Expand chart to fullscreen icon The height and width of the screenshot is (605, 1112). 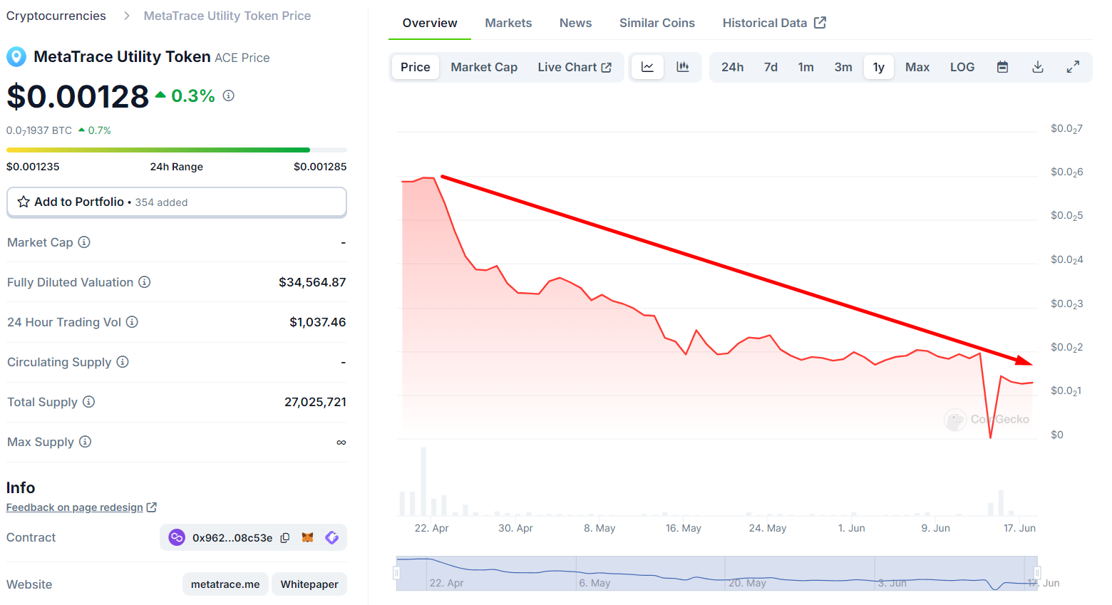(x=1073, y=67)
